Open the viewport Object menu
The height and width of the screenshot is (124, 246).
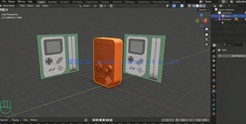(45, 6)
